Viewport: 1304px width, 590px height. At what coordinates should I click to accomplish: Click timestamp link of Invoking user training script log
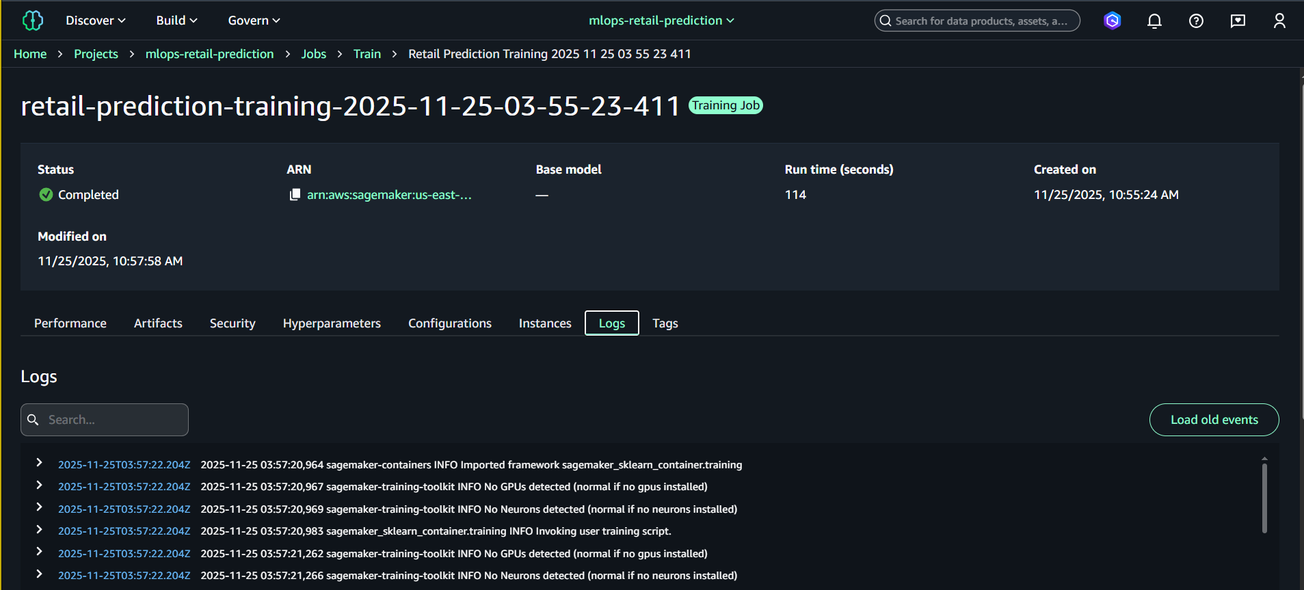pyautogui.click(x=124, y=531)
